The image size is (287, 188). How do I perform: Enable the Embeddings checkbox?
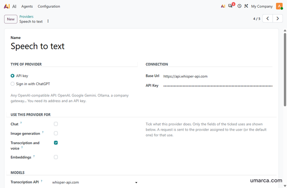pyautogui.click(x=56, y=157)
